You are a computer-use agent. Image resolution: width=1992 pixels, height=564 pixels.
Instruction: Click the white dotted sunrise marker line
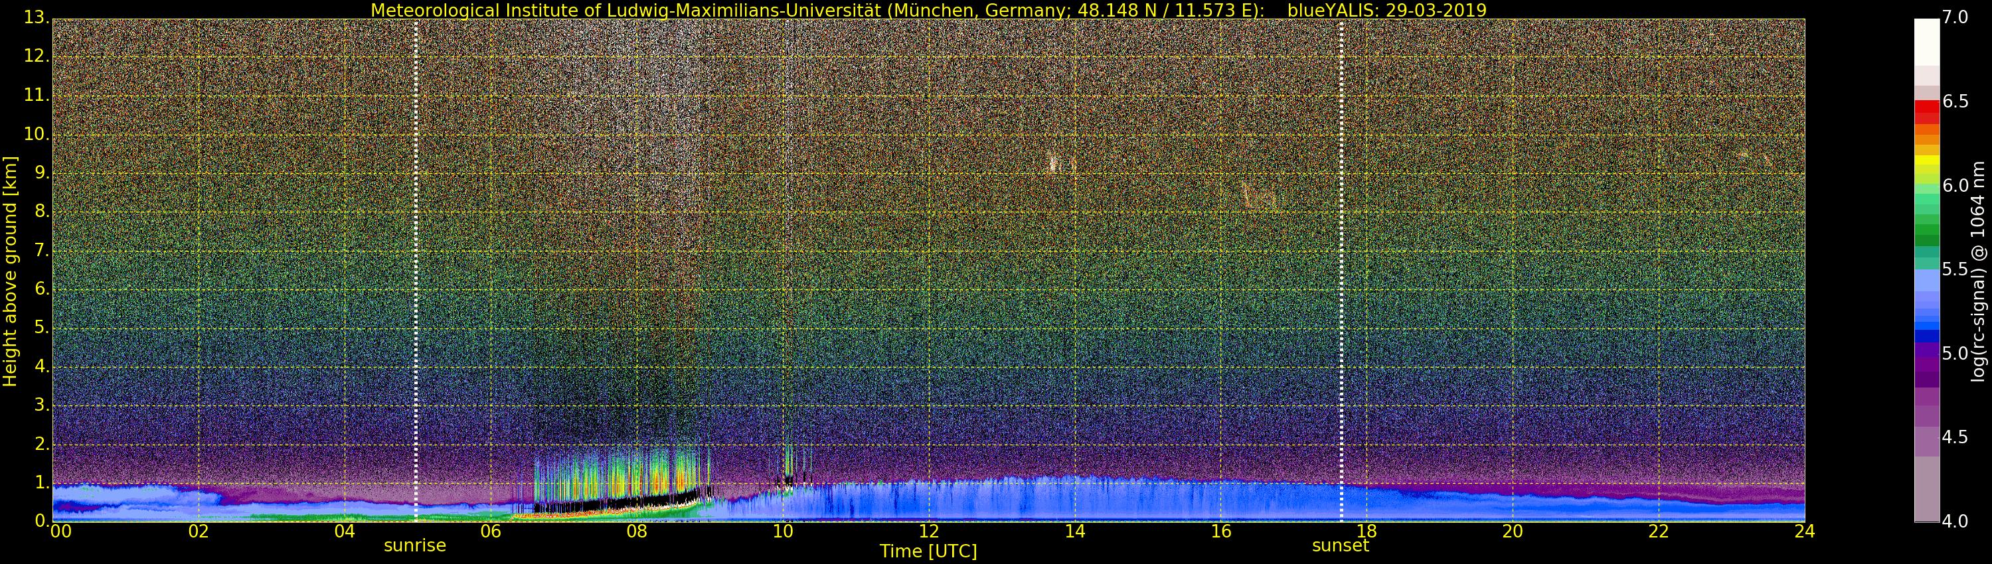tap(416, 271)
